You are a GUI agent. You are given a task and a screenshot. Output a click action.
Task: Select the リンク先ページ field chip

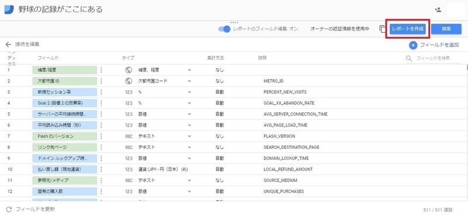(65, 148)
